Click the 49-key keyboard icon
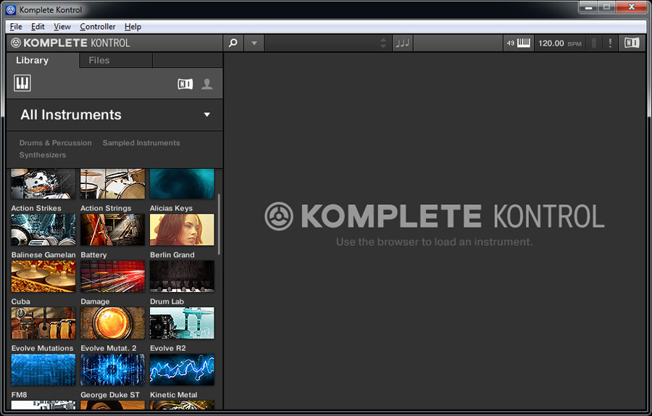 click(x=519, y=43)
